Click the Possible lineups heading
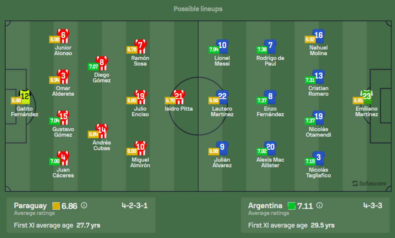This screenshot has height=238, width=395. 197,9
